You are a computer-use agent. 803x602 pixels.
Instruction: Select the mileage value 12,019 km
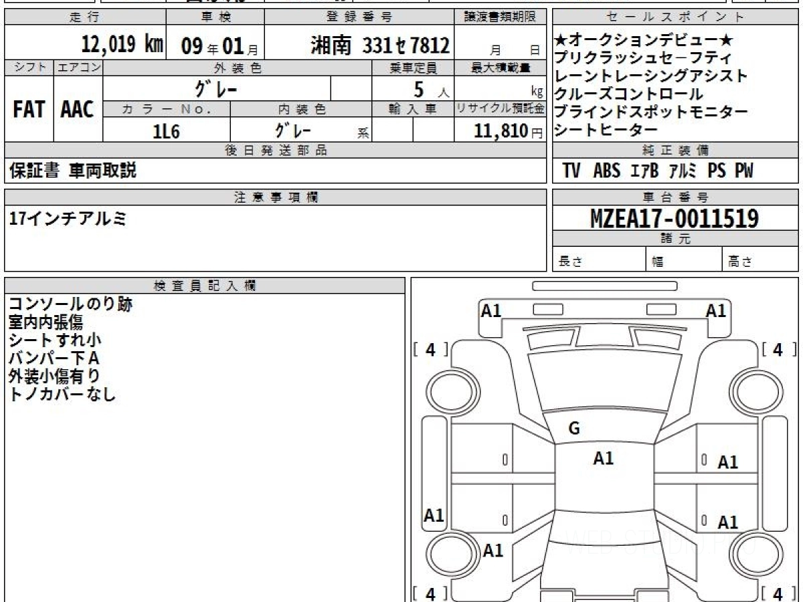(x=122, y=45)
